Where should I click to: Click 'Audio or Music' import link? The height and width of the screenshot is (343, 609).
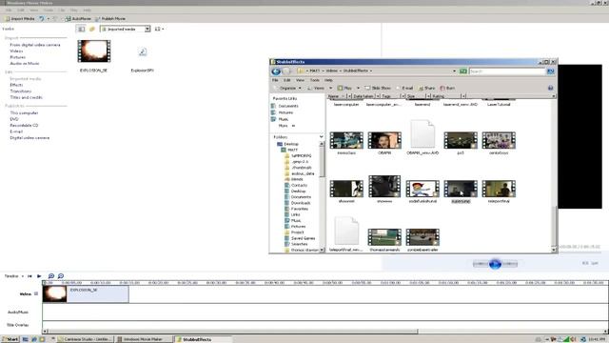[25, 64]
